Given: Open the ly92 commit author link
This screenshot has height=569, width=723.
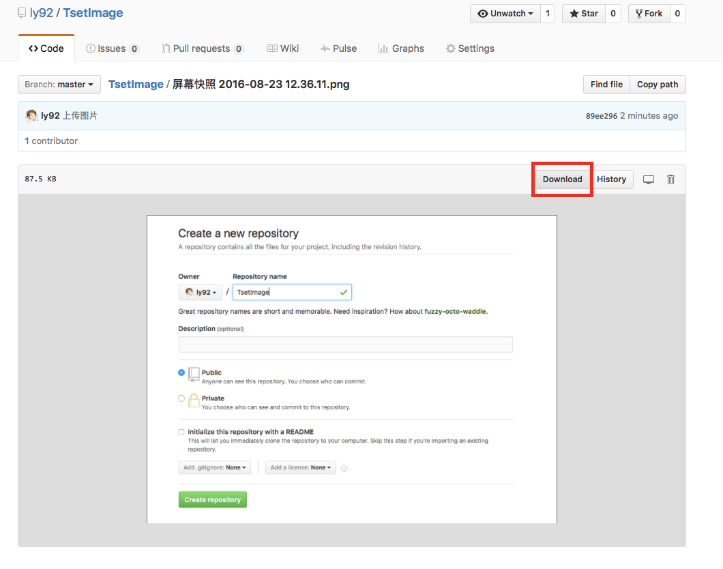Looking at the screenshot, I should click(50, 116).
